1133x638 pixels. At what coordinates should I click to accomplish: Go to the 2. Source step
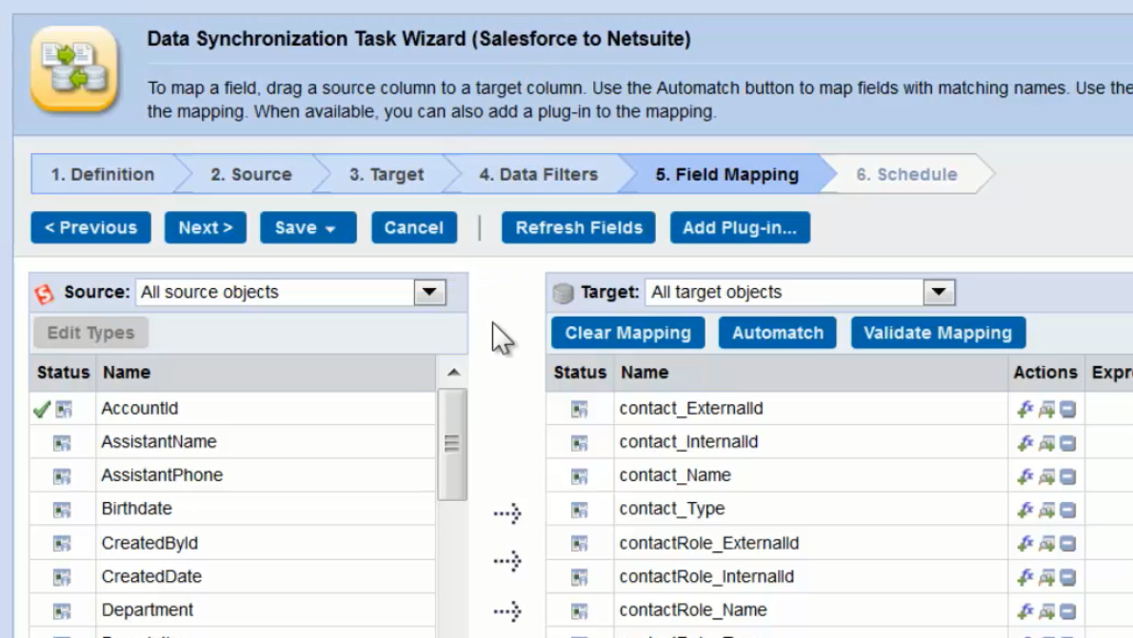tap(250, 174)
